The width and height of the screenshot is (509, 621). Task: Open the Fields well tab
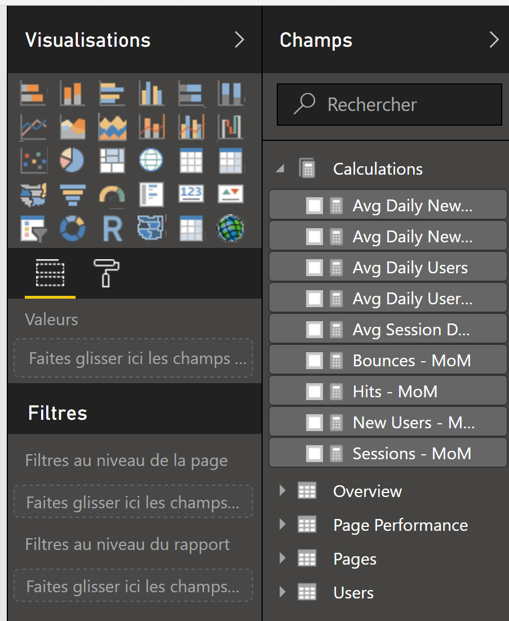(x=50, y=273)
